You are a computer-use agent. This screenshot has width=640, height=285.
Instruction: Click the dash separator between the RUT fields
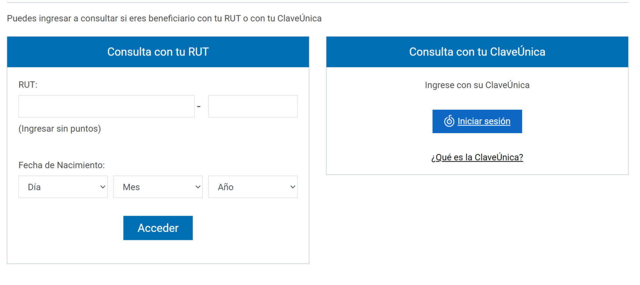pos(199,107)
